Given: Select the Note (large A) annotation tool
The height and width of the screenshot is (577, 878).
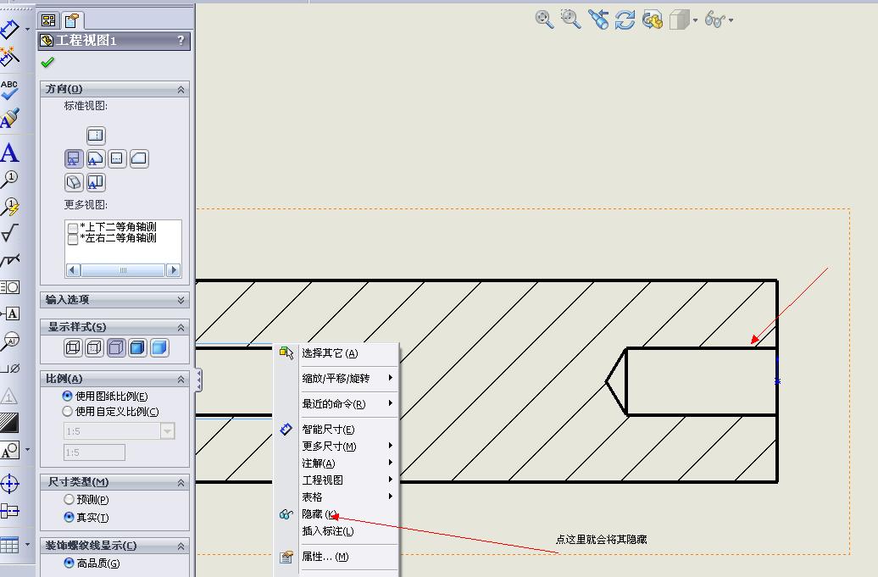Looking at the screenshot, I should pos(9,153).
